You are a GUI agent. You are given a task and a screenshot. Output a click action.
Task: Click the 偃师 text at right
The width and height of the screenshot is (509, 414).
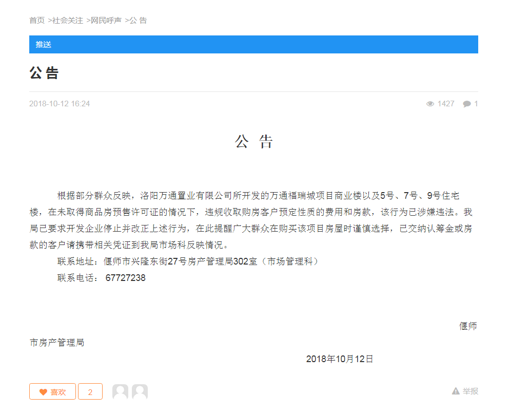tap(468, 326)
